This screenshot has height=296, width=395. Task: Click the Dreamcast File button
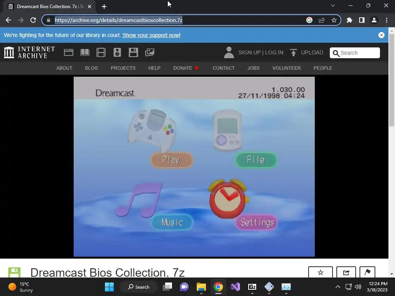click(256, 160)
